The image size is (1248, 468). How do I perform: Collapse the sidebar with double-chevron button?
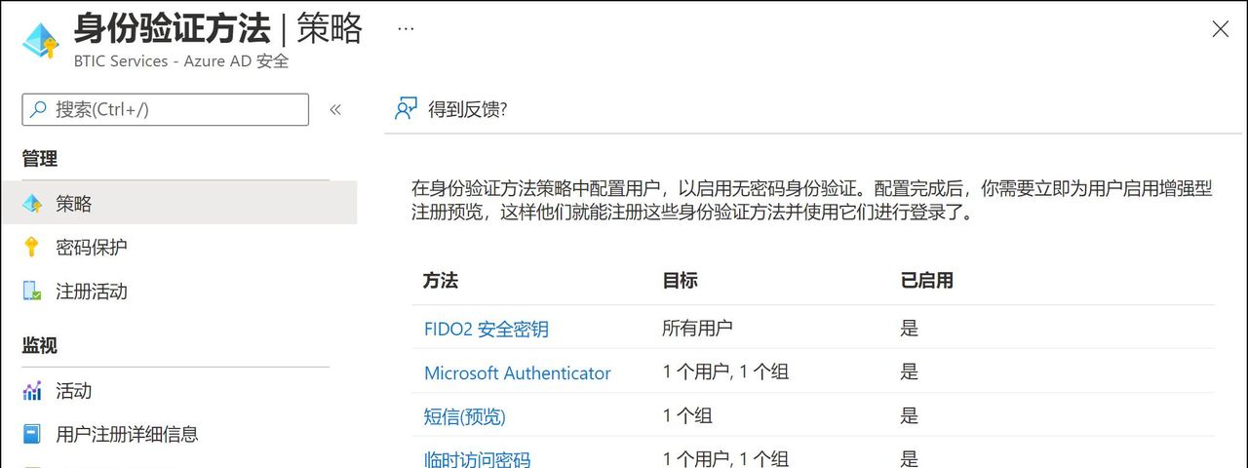pos(335,109)
